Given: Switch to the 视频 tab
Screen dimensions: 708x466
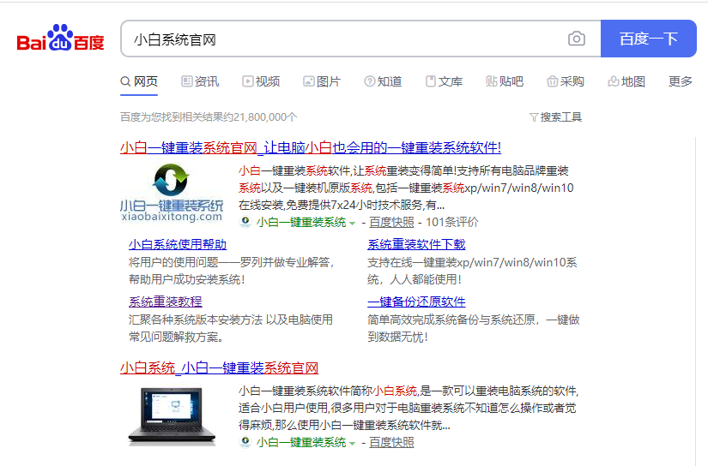Looking at the screenshot, I should click(261, 81).
